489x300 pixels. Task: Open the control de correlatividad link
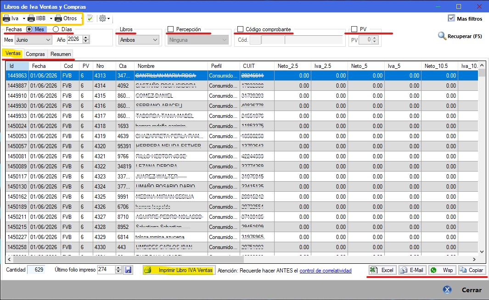click(326, 271)
